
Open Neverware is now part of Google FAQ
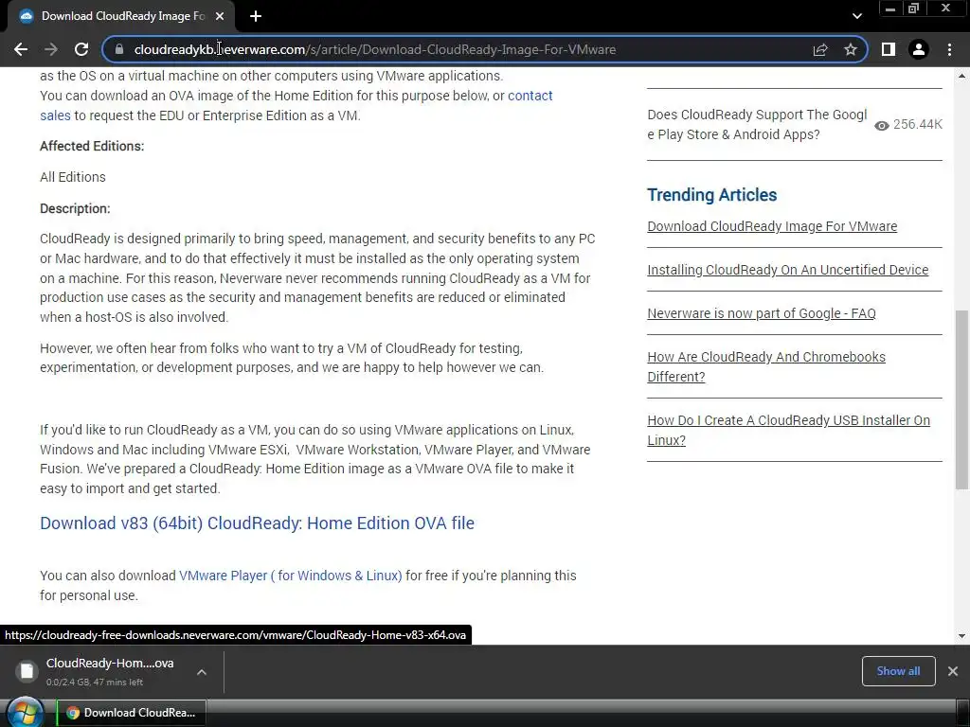(x=761, y=313)
